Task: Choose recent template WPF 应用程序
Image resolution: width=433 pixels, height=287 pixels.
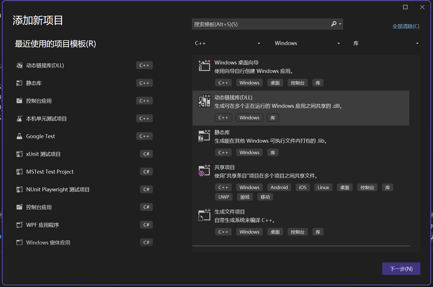Action: pyautogui.click(x=85, y=225)
